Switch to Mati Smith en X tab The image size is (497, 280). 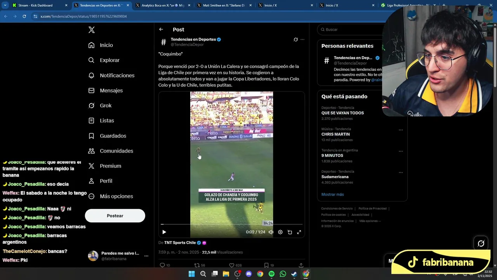[224, 5]
